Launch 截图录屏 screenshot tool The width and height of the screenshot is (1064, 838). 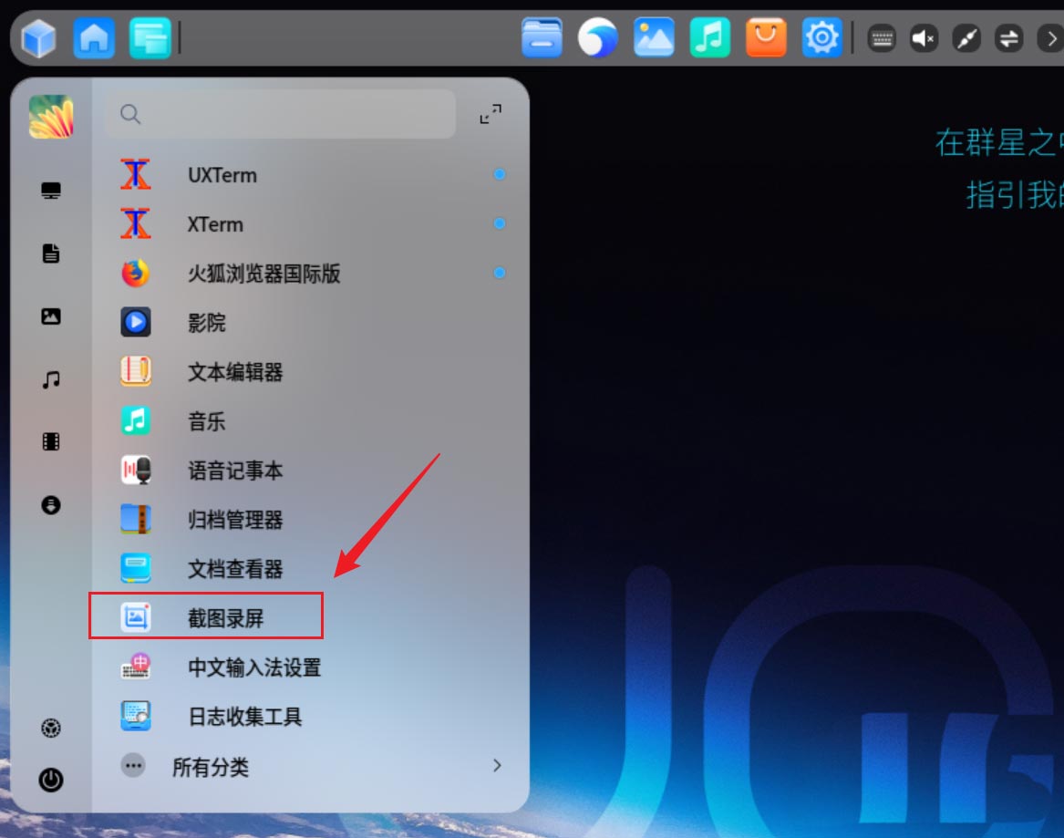click(310, 618)
